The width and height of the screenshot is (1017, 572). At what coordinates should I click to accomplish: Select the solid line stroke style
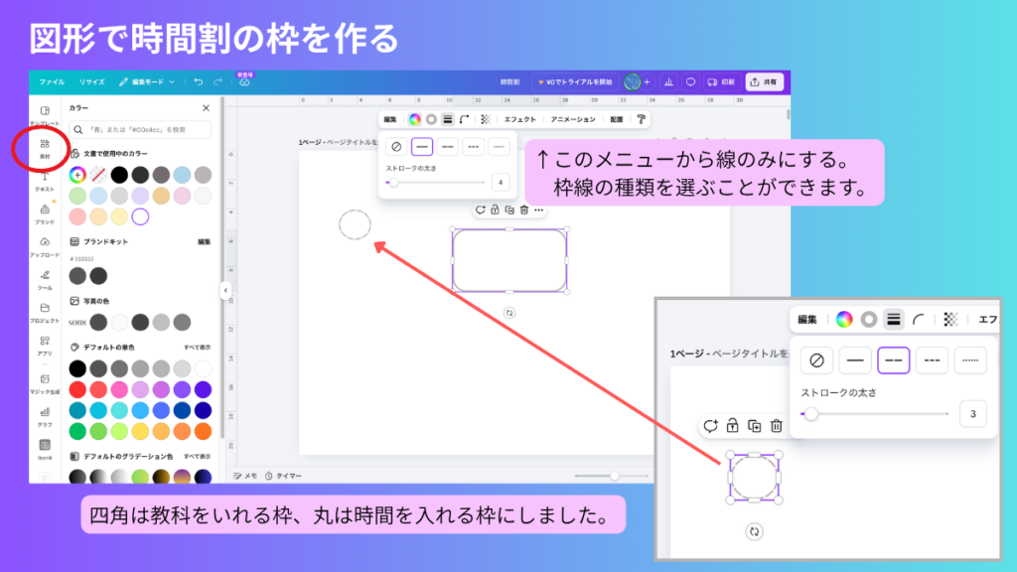(421, 147)
